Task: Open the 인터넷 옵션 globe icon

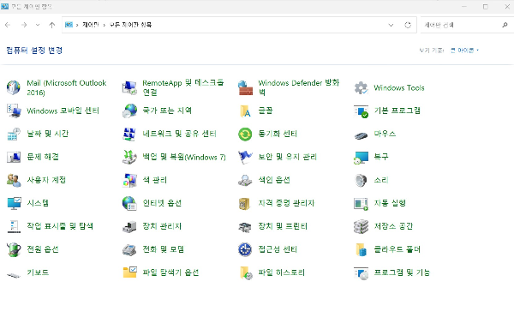Action: point(129,203)
